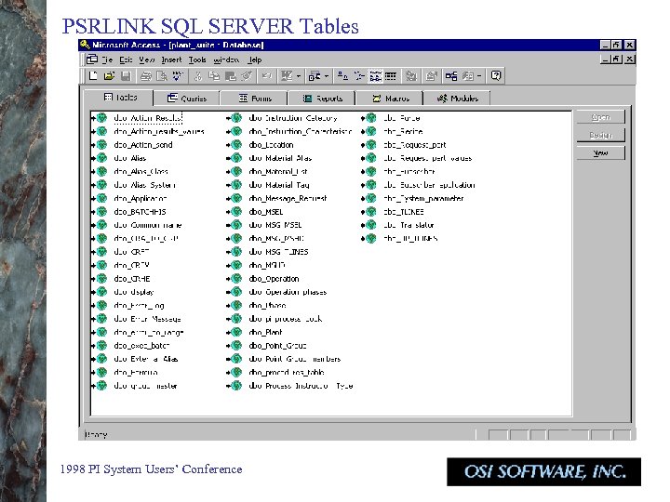Open the Relationships window icon

[x=451, y=76]
